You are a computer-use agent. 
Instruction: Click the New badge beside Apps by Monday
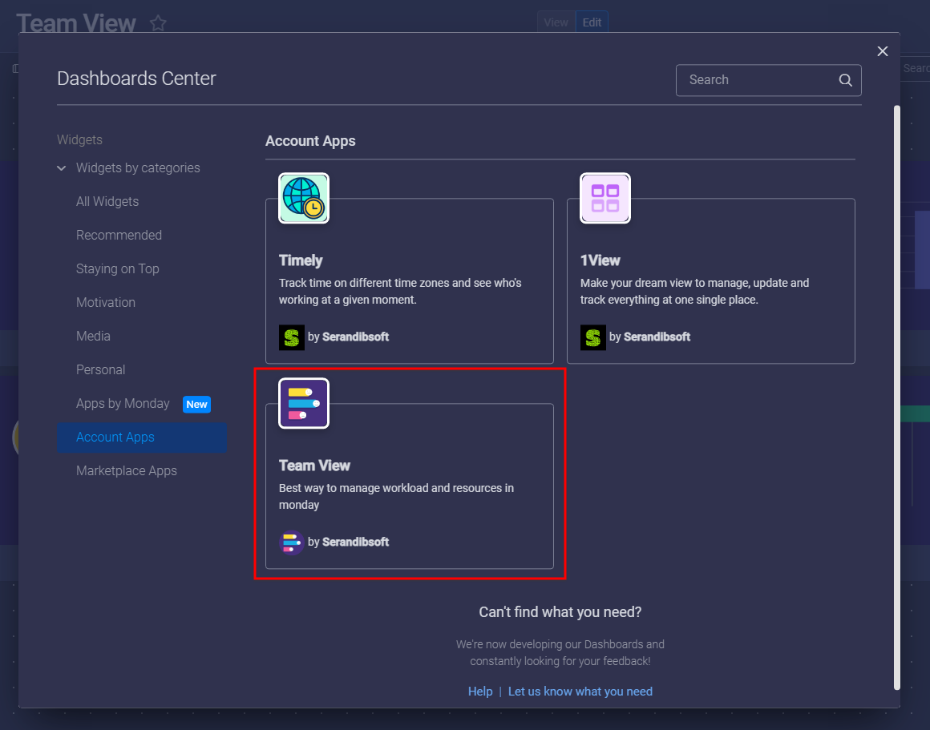point(197,405)
